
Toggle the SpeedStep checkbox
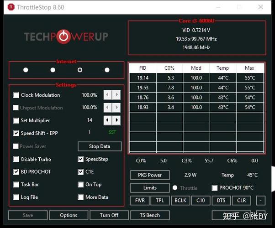tap(81, 159)
